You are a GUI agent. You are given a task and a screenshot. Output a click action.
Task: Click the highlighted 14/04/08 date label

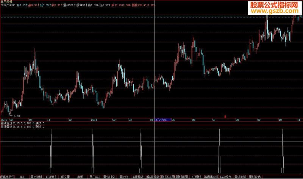pyautogui.click(x=162, y=120)
